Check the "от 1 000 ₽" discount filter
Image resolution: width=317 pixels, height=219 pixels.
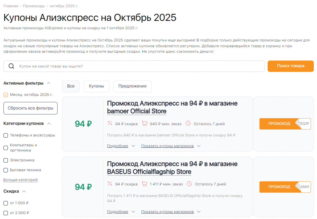tap(6, 203)
